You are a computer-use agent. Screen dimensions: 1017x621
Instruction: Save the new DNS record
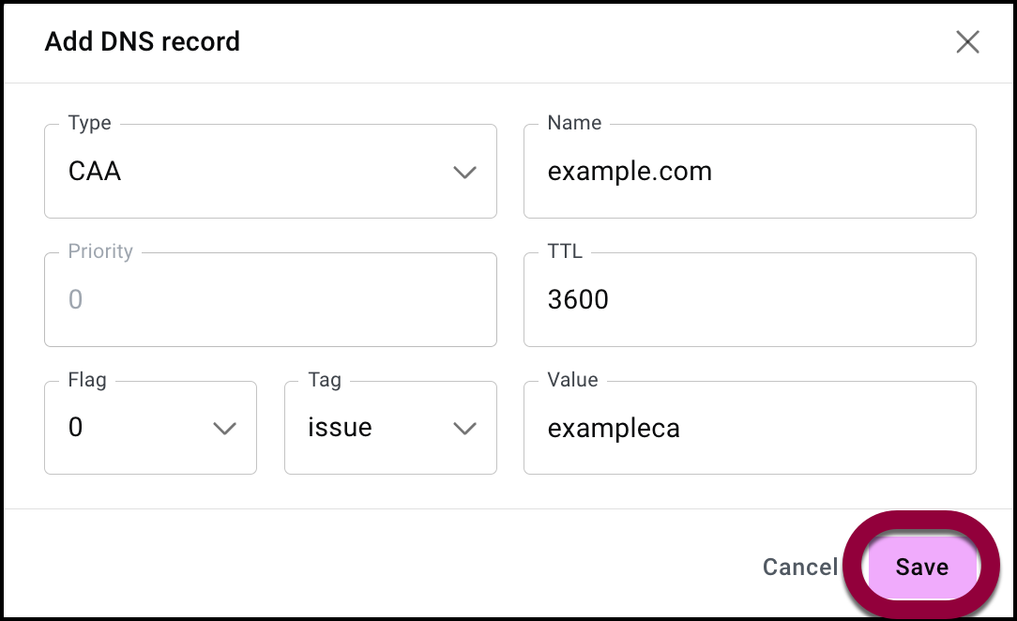(x=921, y=567)
